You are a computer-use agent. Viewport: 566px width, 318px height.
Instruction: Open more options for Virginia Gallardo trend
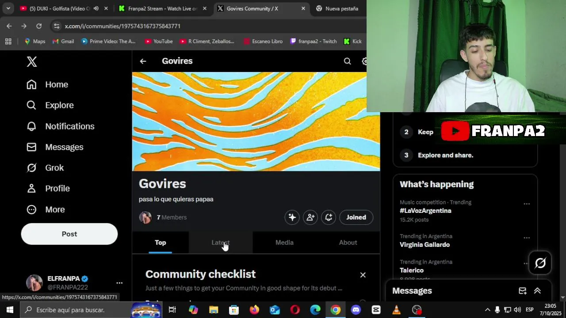click(527, 238)
